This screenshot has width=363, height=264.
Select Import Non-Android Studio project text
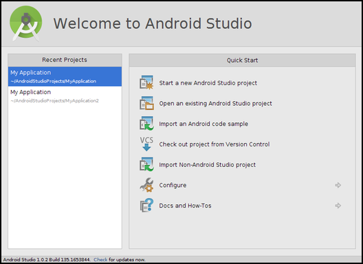[207, 164]
